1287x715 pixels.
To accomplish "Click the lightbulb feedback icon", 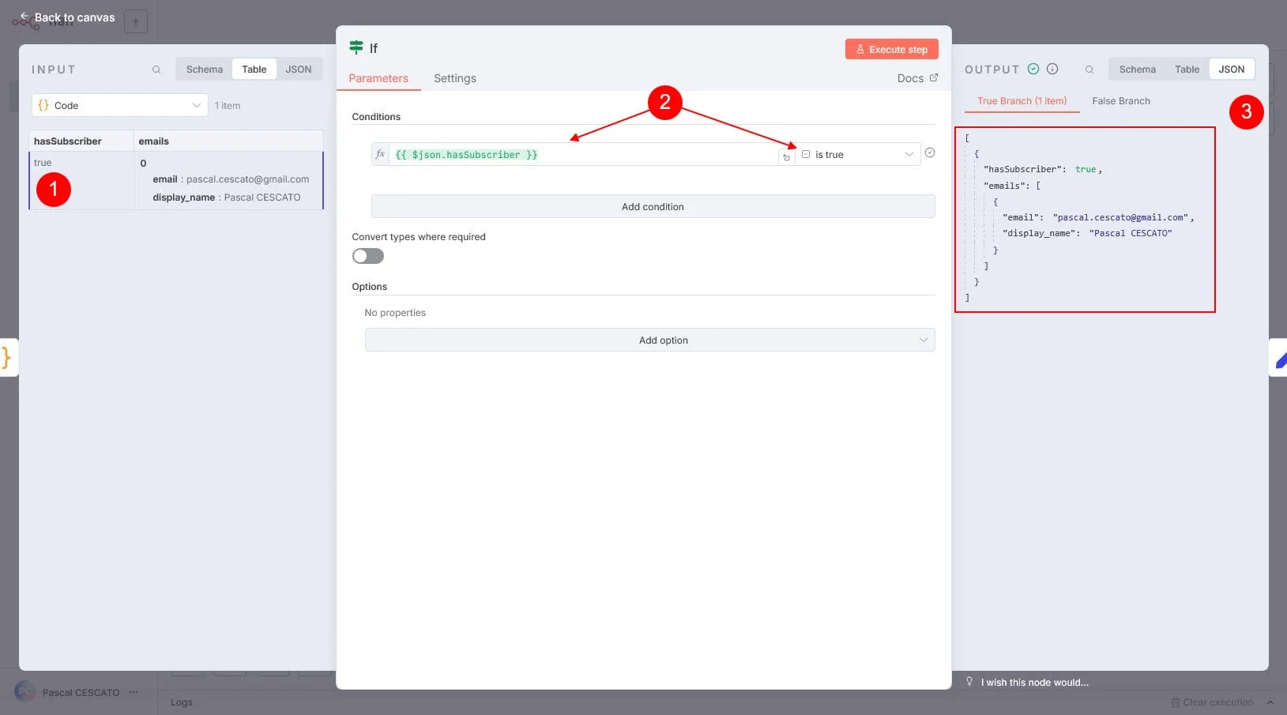I will [x=969, y=682].
